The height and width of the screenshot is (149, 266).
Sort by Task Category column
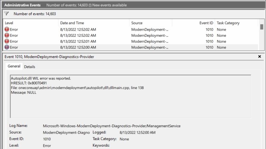coord(236,23)
